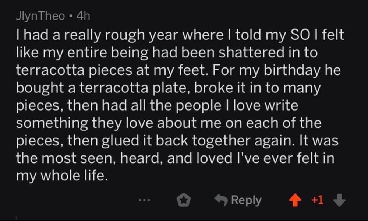Click the text 'people I love write'
Screen dimensions: 368x221
click(x=237, y=105)
